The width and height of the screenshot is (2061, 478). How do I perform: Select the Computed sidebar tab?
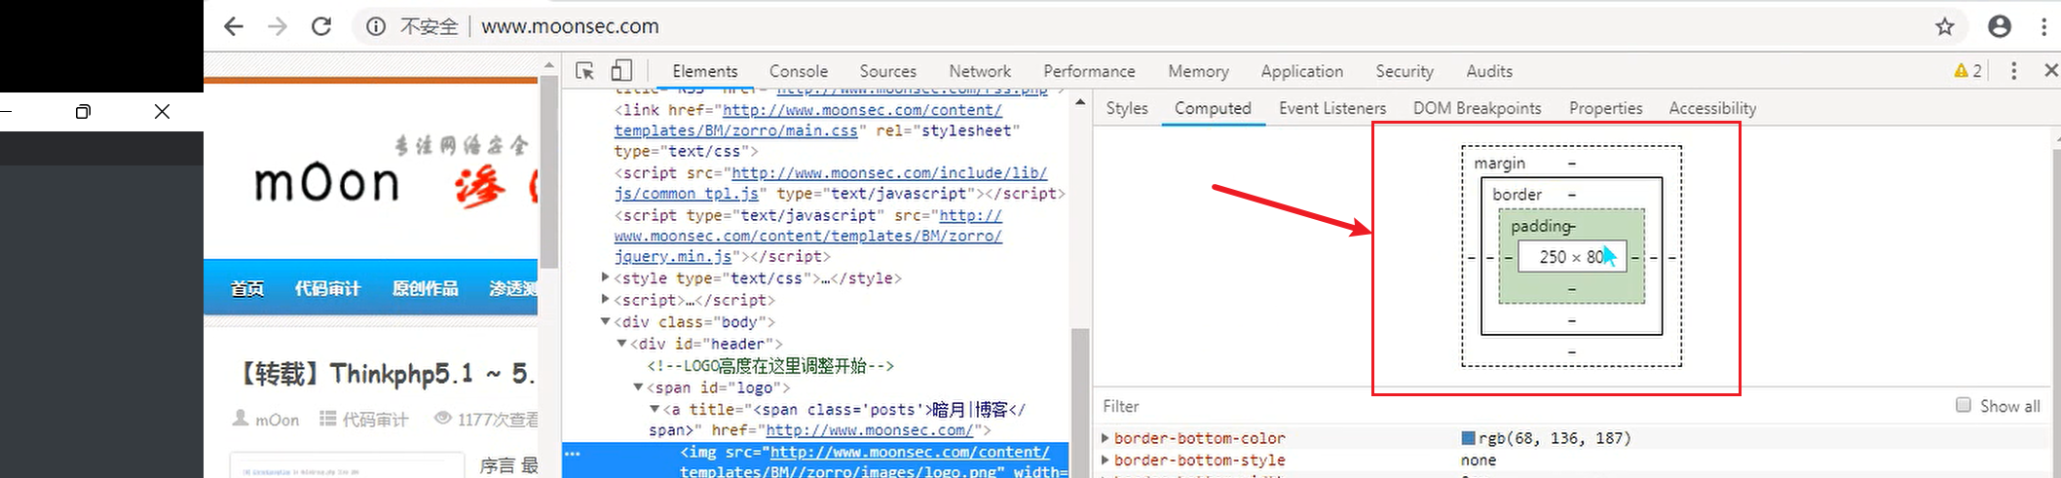pos(1213,108)
